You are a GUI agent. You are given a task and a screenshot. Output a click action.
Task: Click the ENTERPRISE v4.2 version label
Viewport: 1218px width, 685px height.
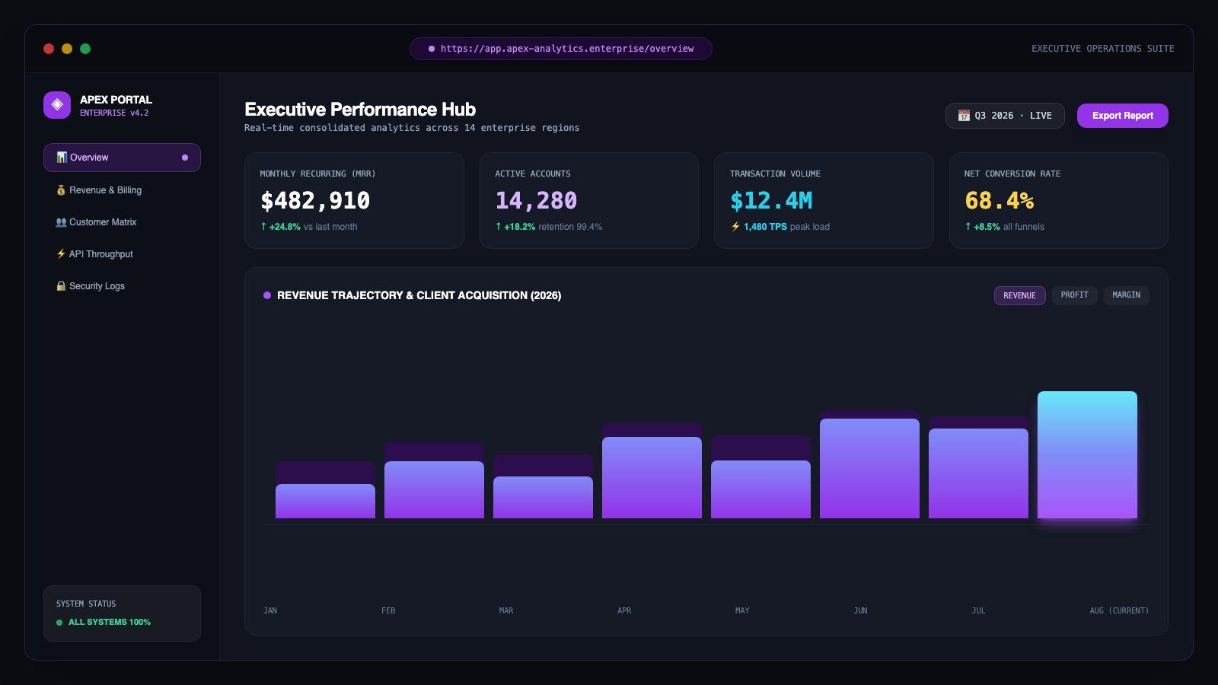(114, 113)
